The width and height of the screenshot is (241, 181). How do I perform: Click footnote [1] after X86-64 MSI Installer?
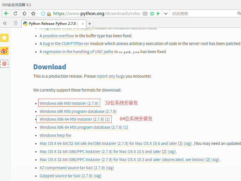(x=107, y=119)
